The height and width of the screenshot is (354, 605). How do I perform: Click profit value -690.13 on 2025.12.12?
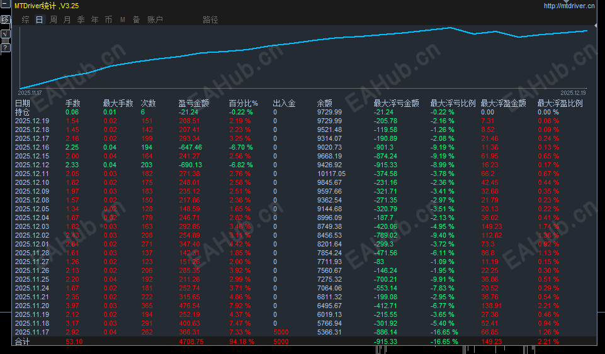tap(191, 165)
